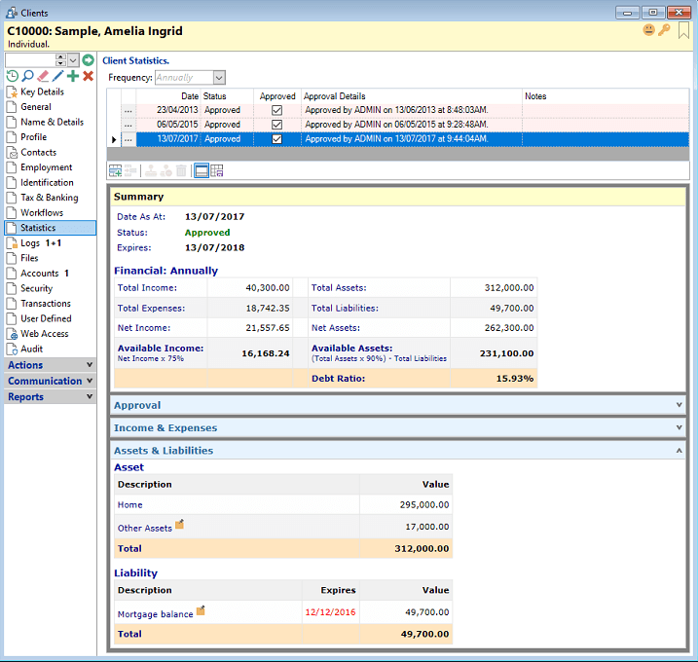
Task: Toggle Approved checkbox for 13/07/2017 row
Action: click(x=276, y=139)
